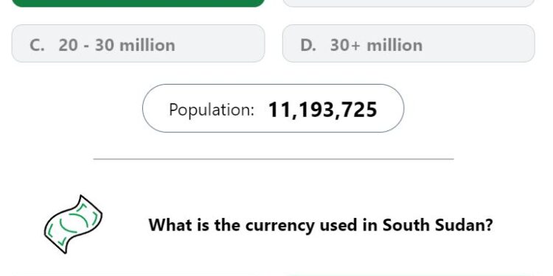The height and width of the screenshot is (276, 553).
Task: Click the word "million" in option C
Action: (147, 45)
